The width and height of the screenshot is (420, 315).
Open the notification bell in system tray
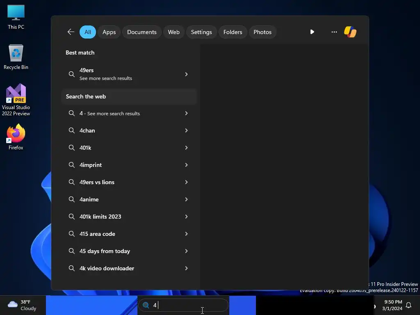pyautogui.click(x=409, y=305)
